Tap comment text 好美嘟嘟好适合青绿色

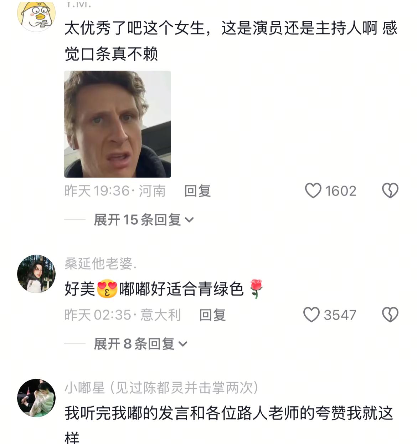[x=164, y=289]
